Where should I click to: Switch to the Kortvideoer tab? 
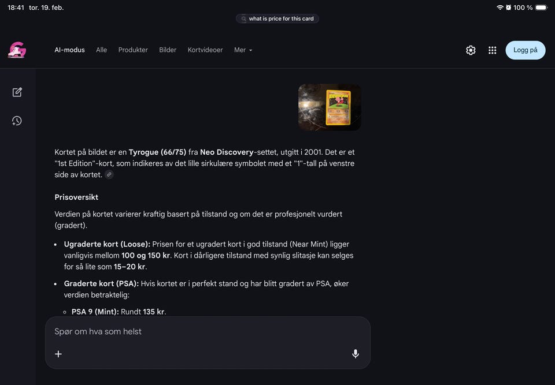pos(205,50)
